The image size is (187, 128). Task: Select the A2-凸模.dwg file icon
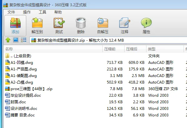point(7,82)
